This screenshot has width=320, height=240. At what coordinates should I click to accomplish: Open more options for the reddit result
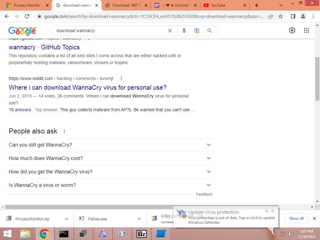click(x=121, y=78)
